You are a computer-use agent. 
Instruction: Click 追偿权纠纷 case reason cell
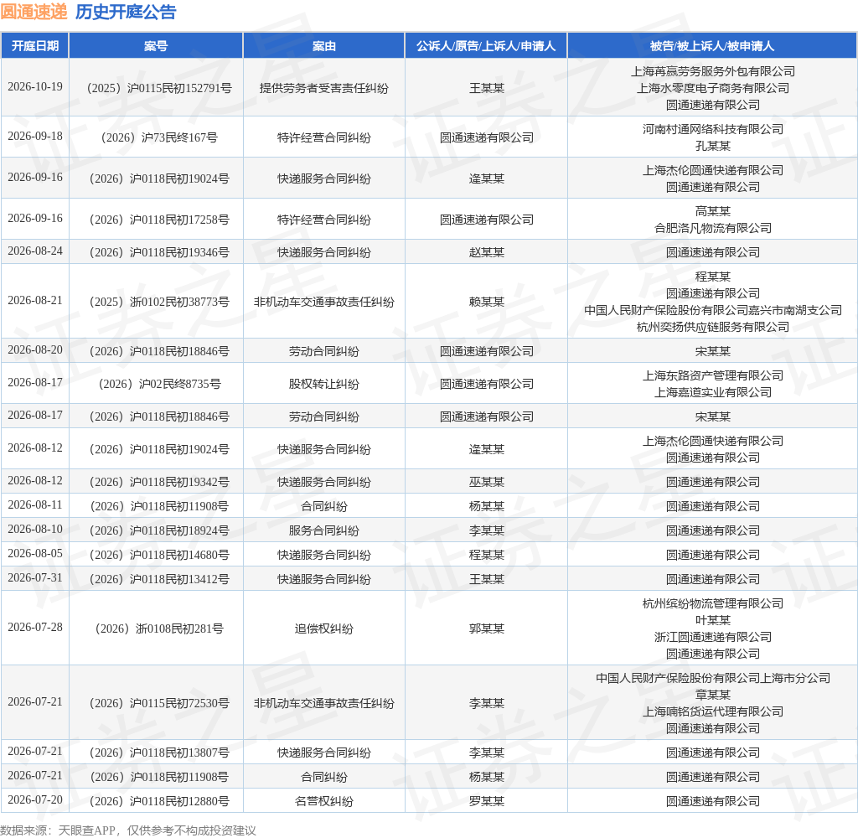click(x=324, y=628)
